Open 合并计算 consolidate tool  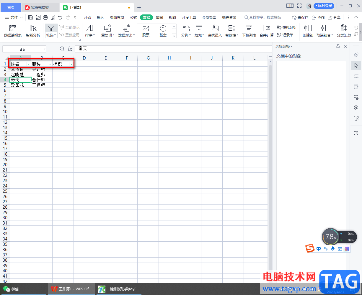pyautogui.click(x=267, y=31)
